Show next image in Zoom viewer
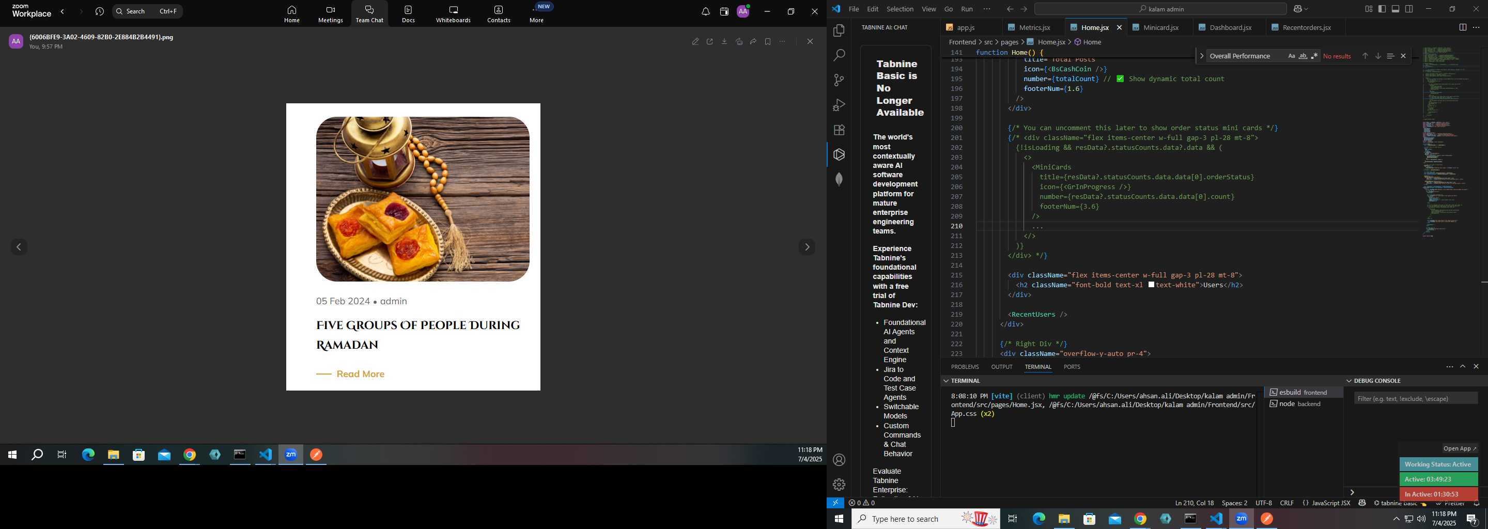Screen dimensions: 1488x529 tap(807, 247)
